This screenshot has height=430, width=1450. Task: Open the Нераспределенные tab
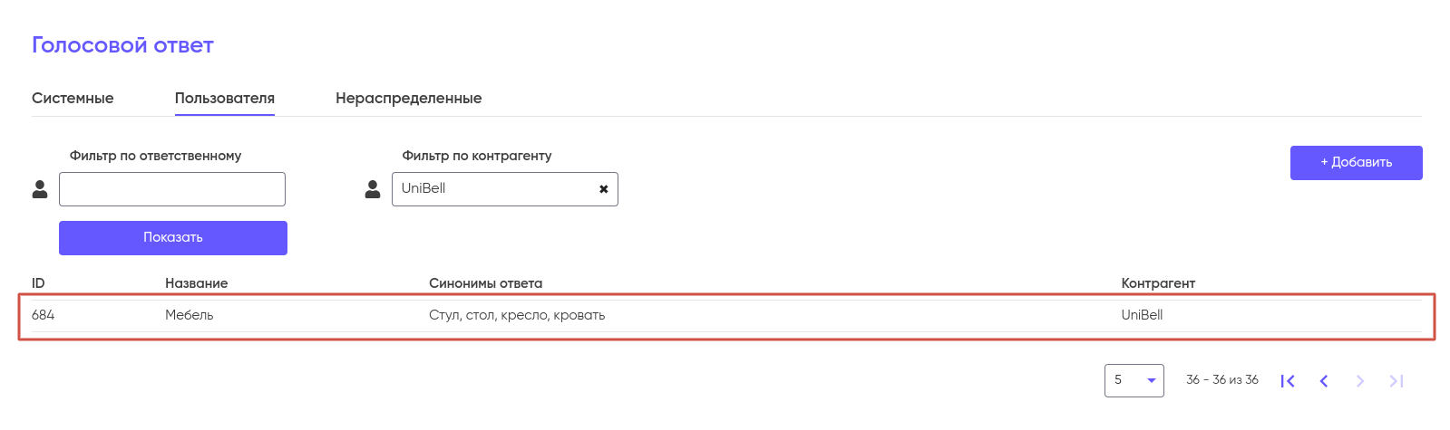coord(408,98)
